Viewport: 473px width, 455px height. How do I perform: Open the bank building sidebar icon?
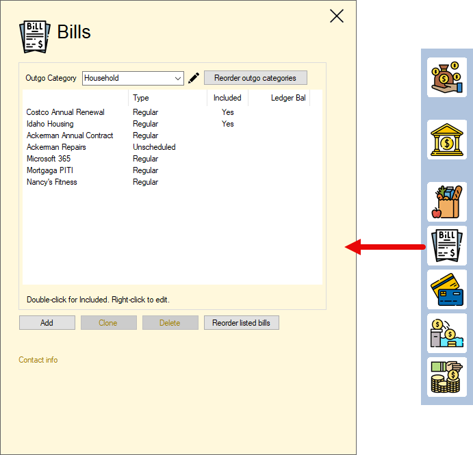point(447,140)
